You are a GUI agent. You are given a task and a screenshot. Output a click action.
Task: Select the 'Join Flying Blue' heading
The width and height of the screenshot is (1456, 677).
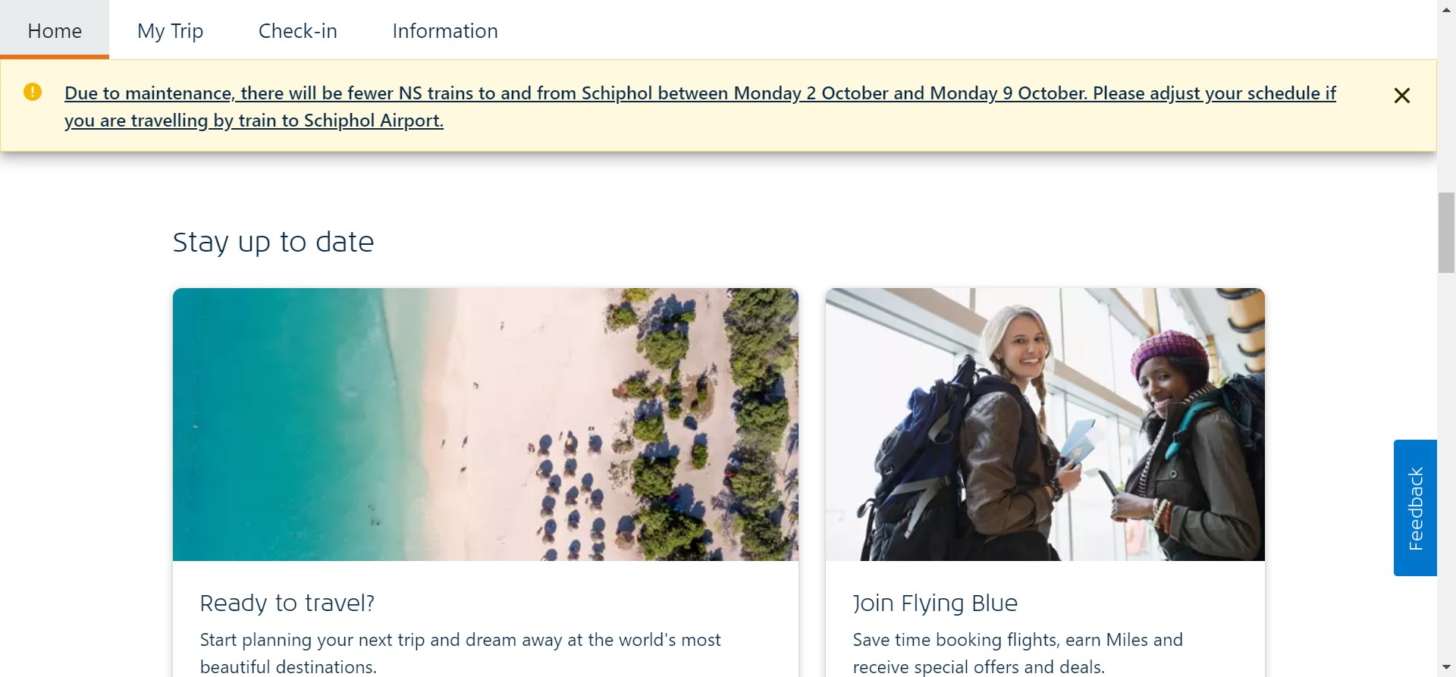[935, 603]
